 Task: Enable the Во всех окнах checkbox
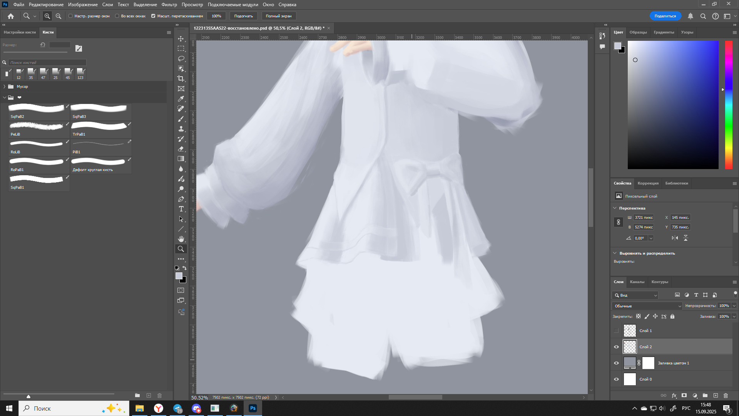(117, 16)
